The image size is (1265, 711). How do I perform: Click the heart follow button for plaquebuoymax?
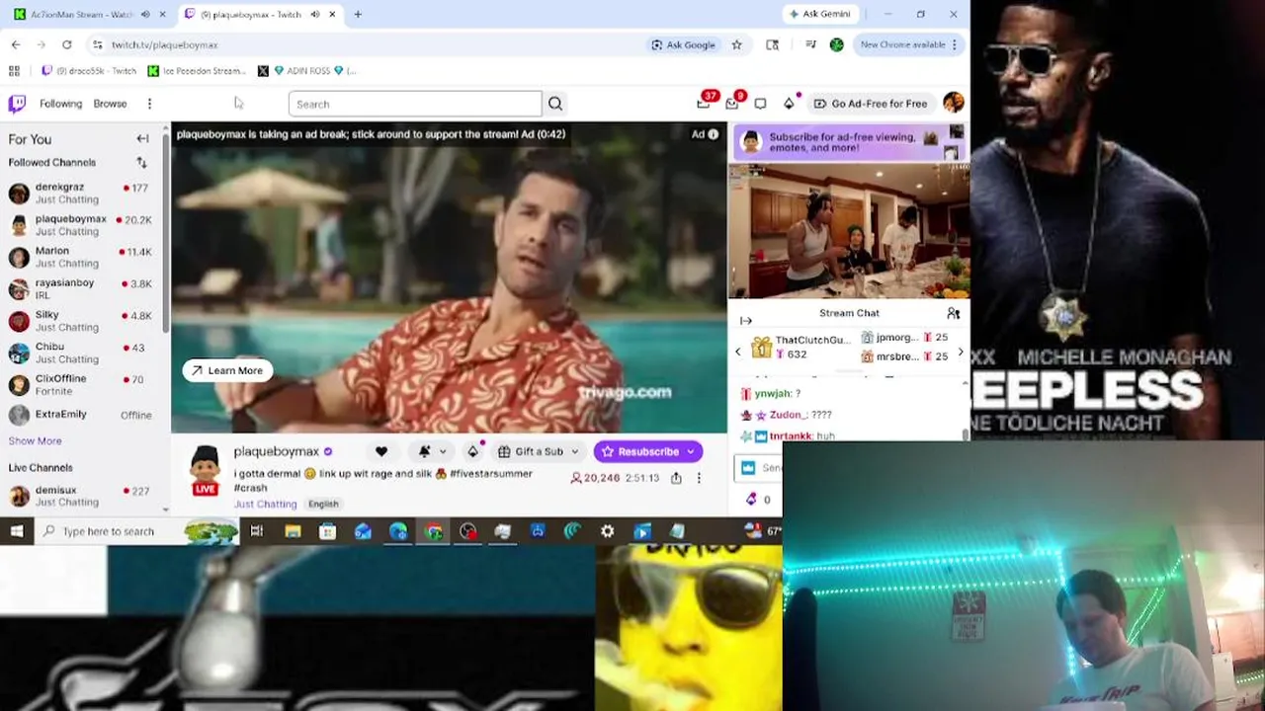(x=381, y=451)
